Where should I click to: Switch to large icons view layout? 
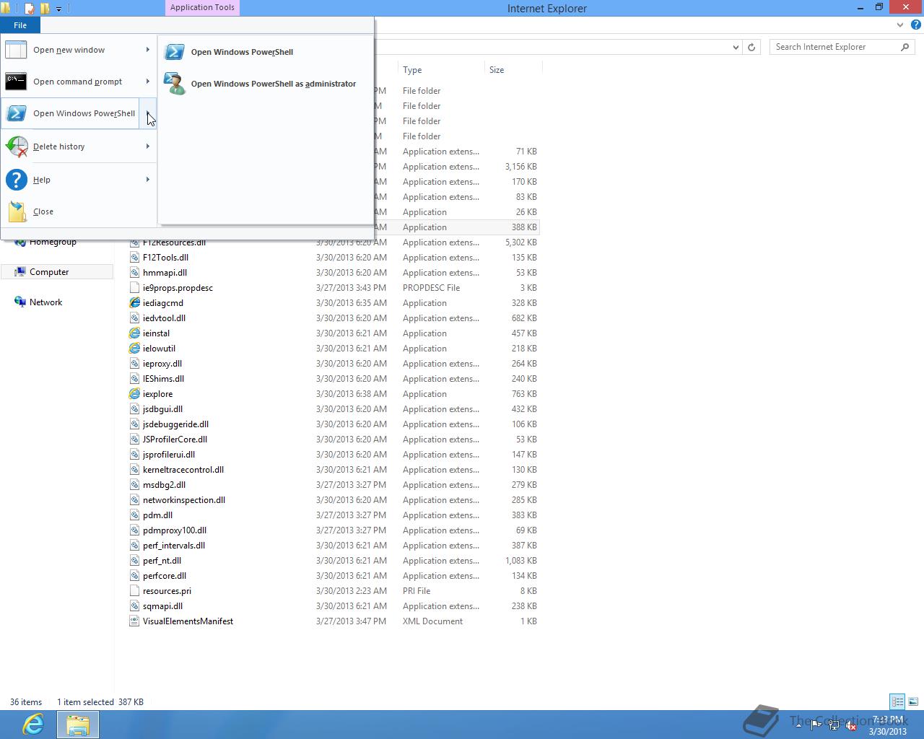pyautogui.click(x=912, y=701)
